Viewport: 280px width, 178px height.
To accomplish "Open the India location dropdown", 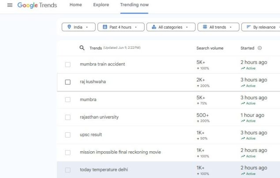I will pyautogui.click(x=78, y=27).
